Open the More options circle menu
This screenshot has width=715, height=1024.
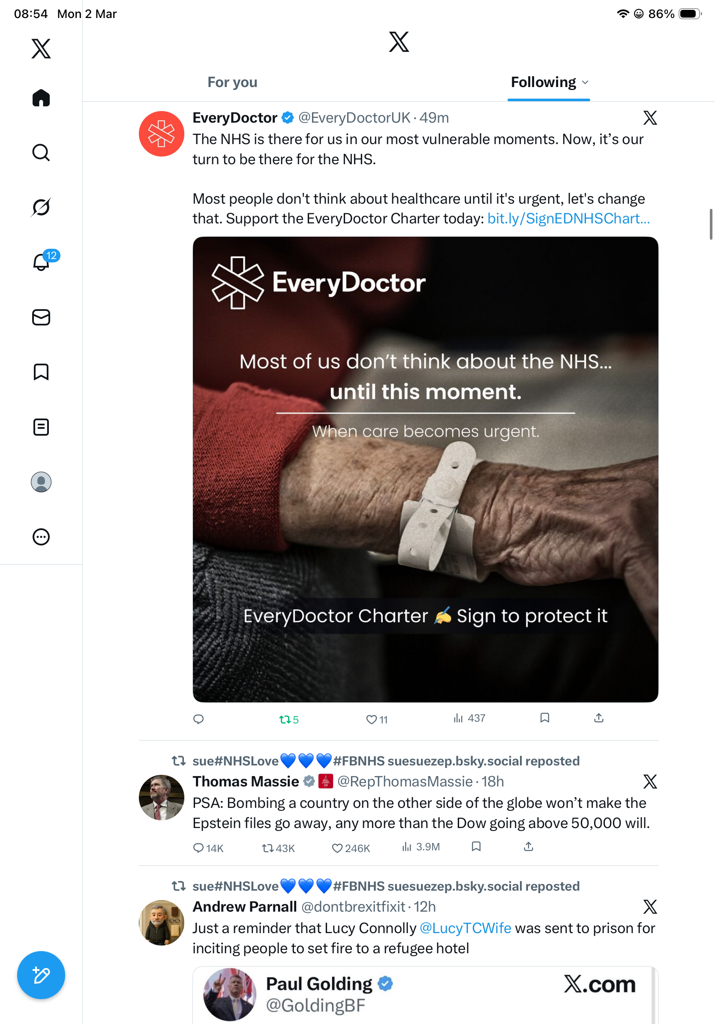click(x=41, y=536)
